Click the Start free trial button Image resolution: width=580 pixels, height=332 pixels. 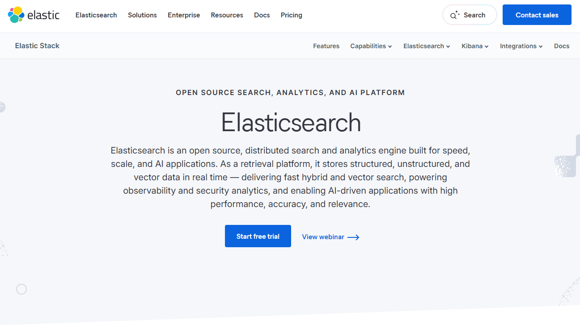pos(258,236)
